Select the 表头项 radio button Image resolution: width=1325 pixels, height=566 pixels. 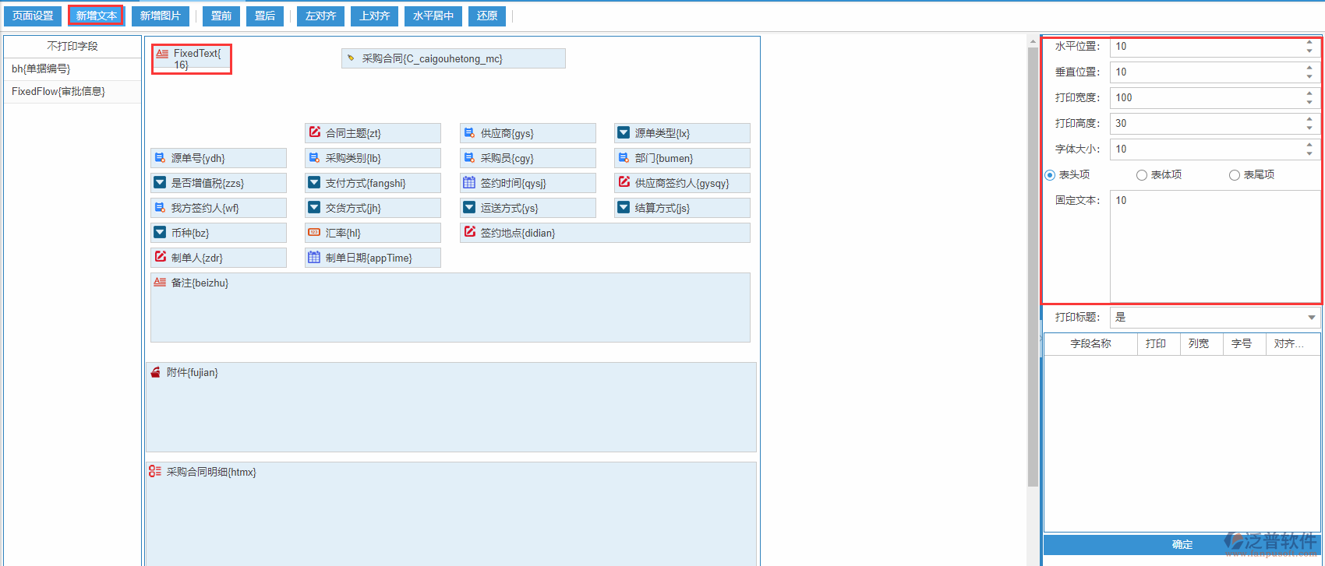(1050, 175)
